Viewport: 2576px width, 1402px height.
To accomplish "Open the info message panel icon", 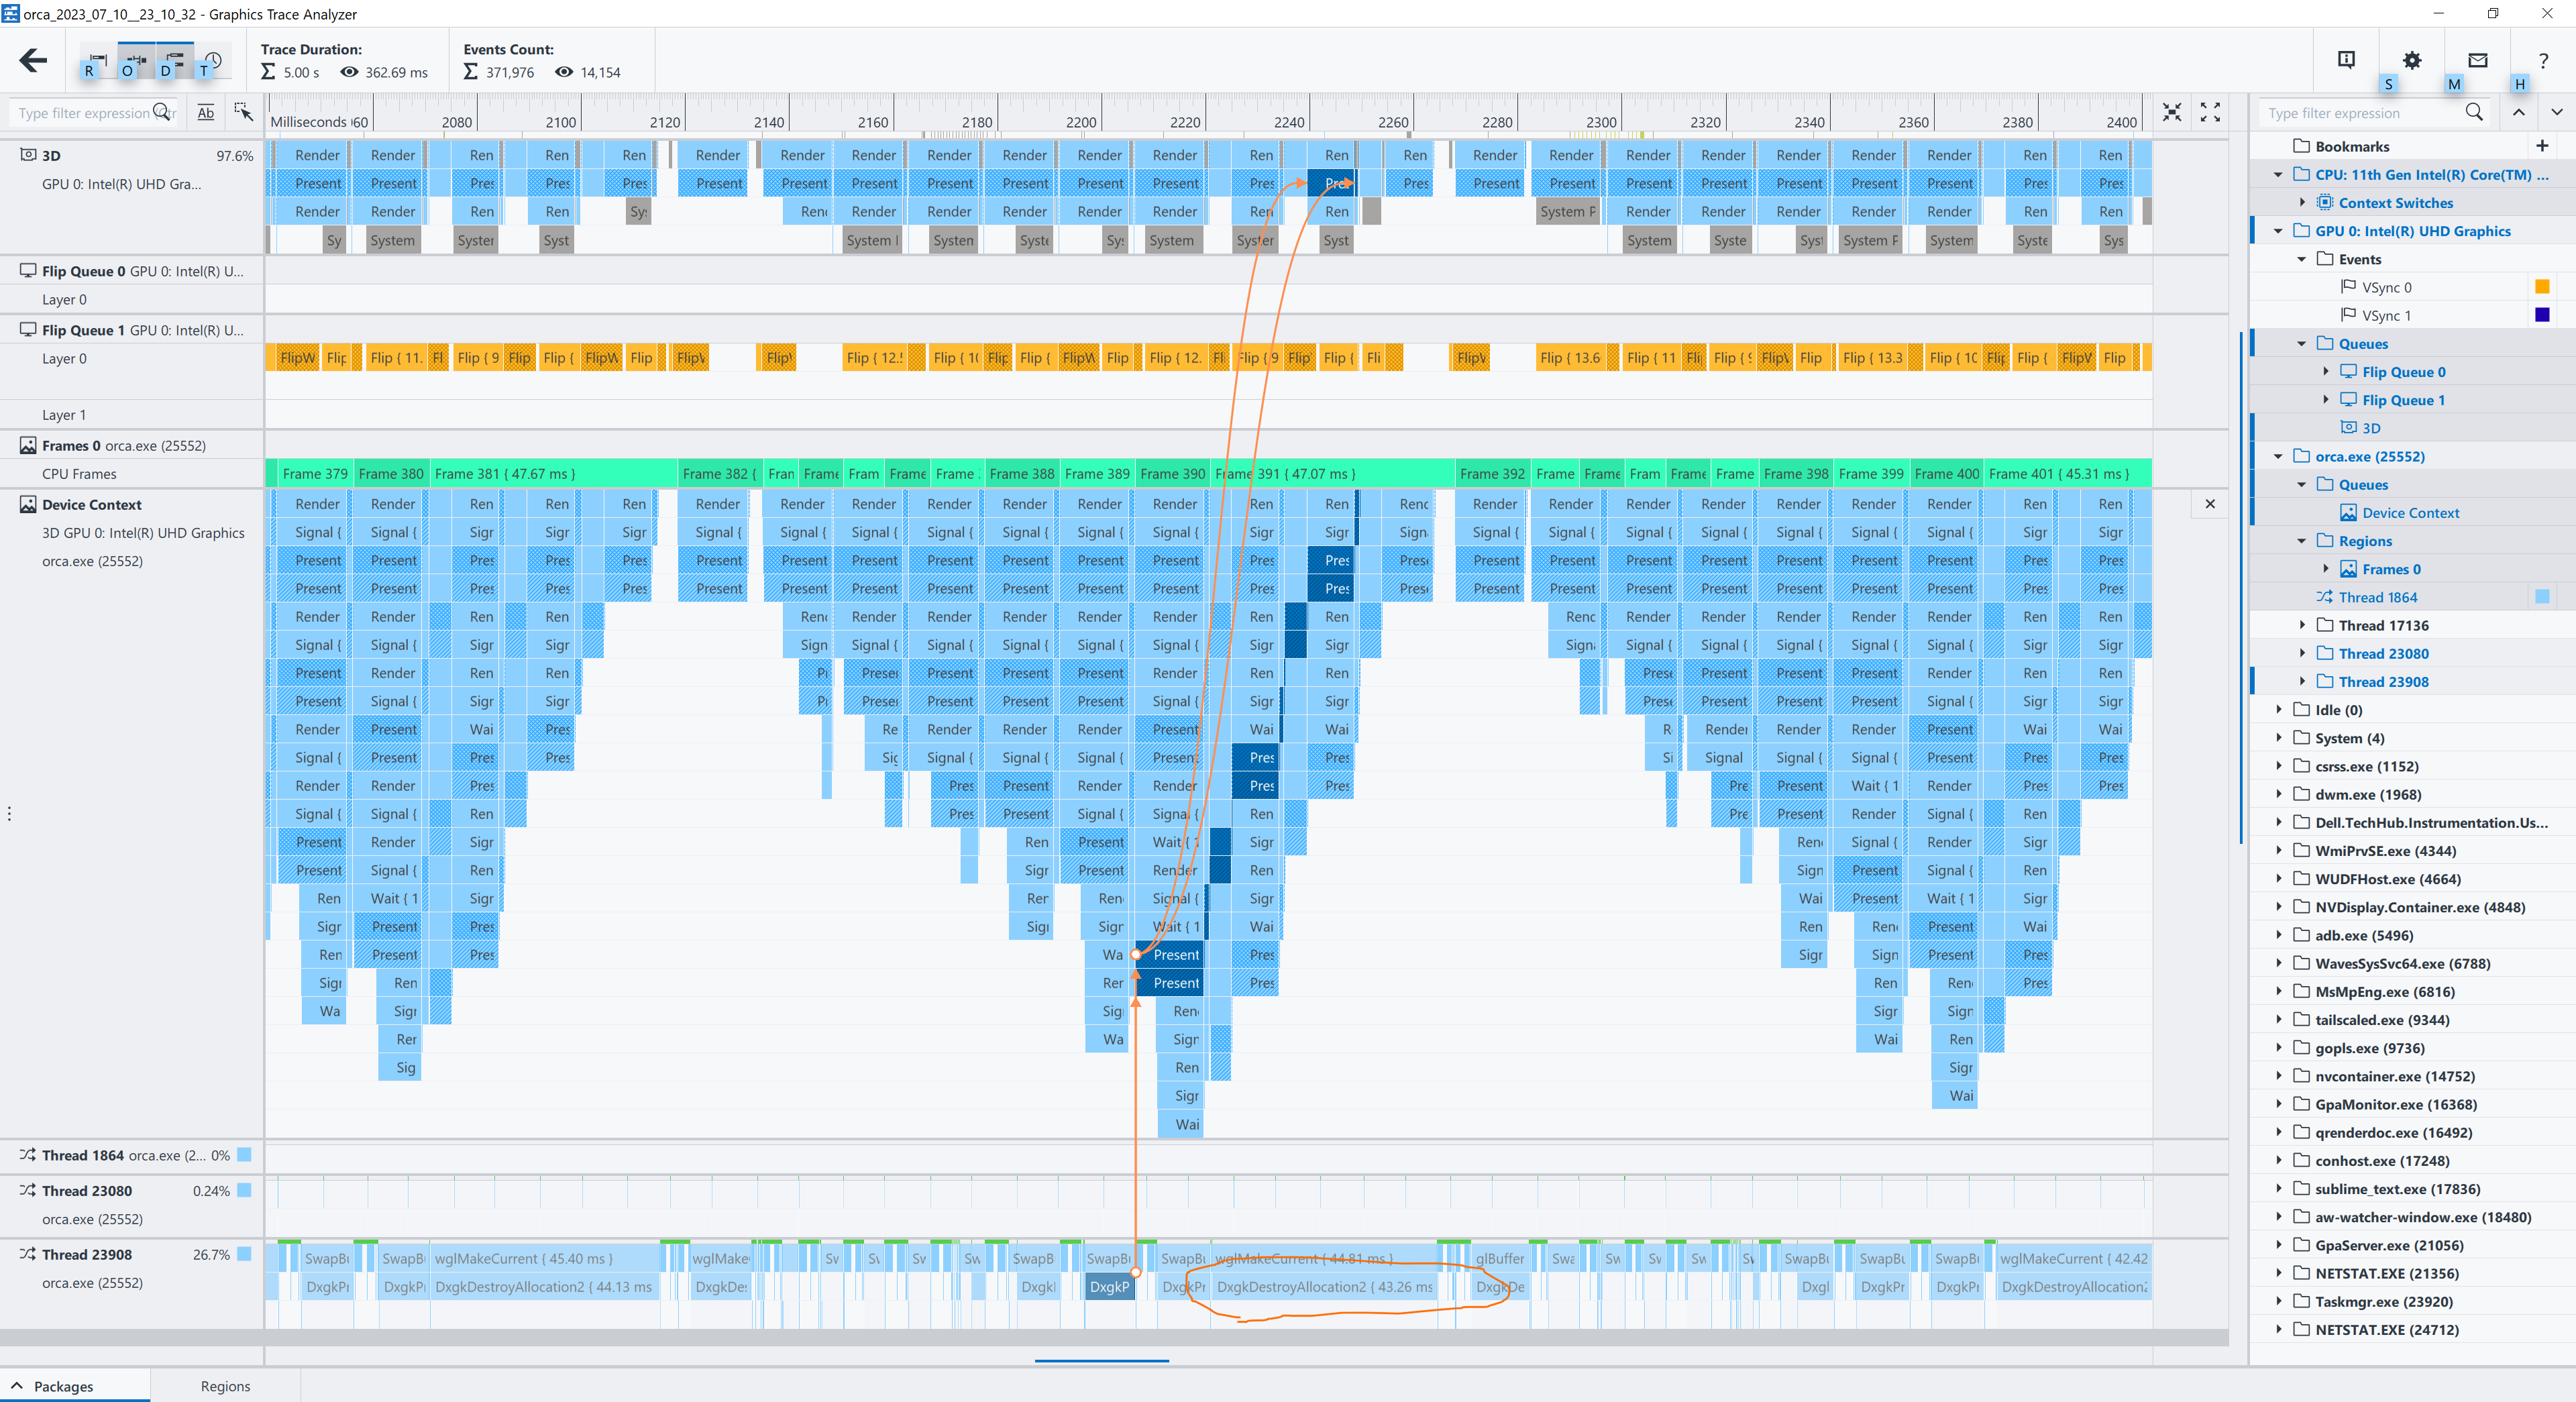I will [2346, 61].
